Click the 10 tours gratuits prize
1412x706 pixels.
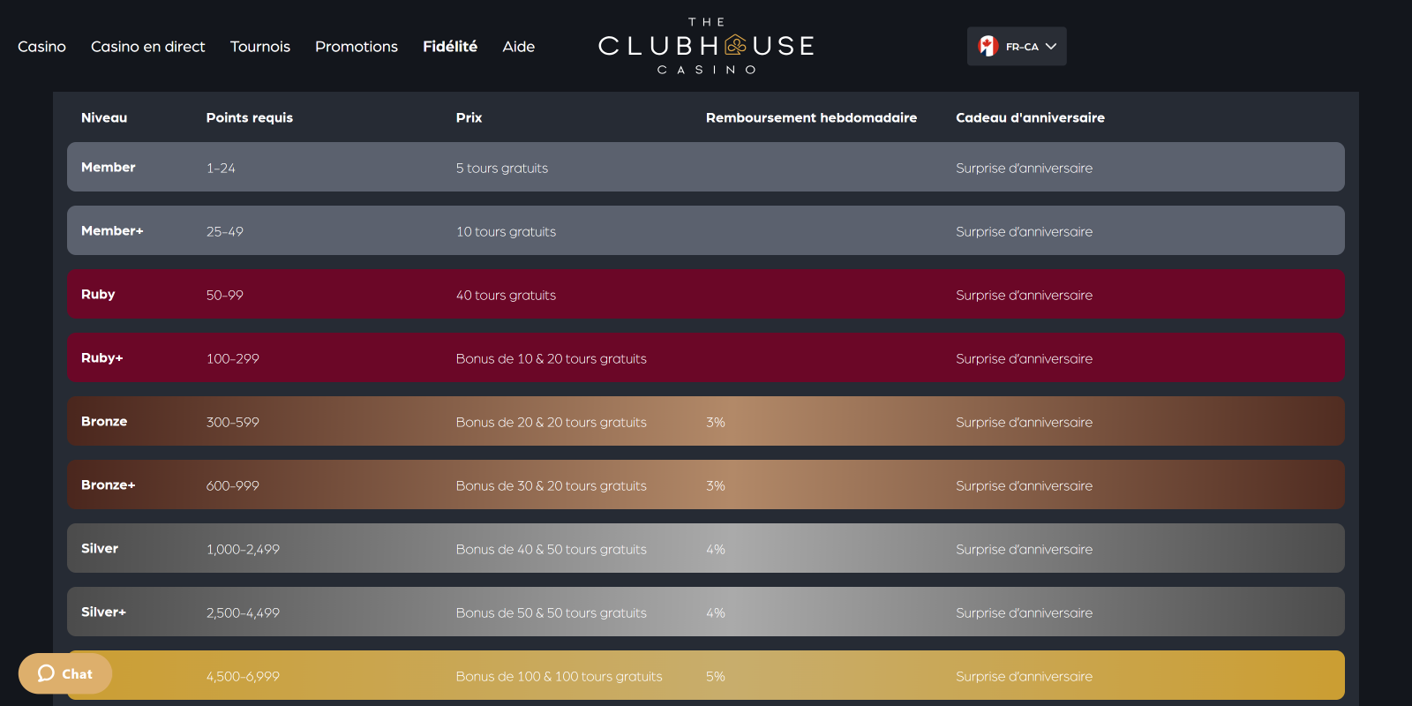click(x=506, y=231)
